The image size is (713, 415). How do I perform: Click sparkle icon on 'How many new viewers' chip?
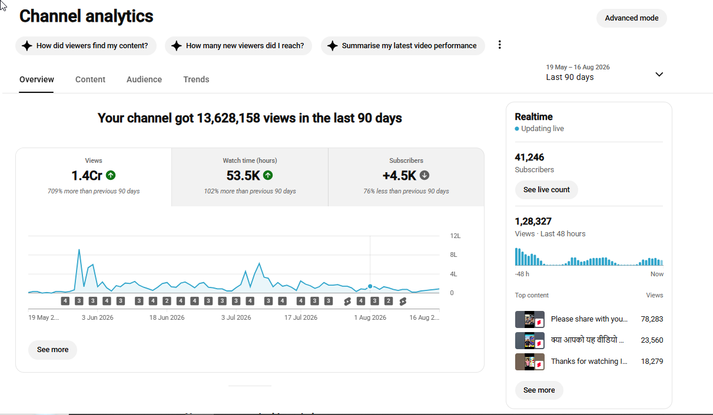[x=176, y=45]
